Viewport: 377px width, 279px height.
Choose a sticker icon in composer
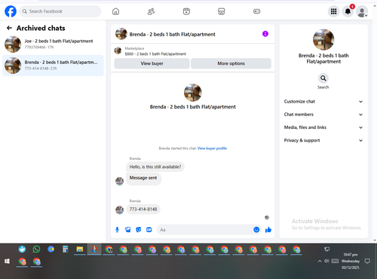139,230
